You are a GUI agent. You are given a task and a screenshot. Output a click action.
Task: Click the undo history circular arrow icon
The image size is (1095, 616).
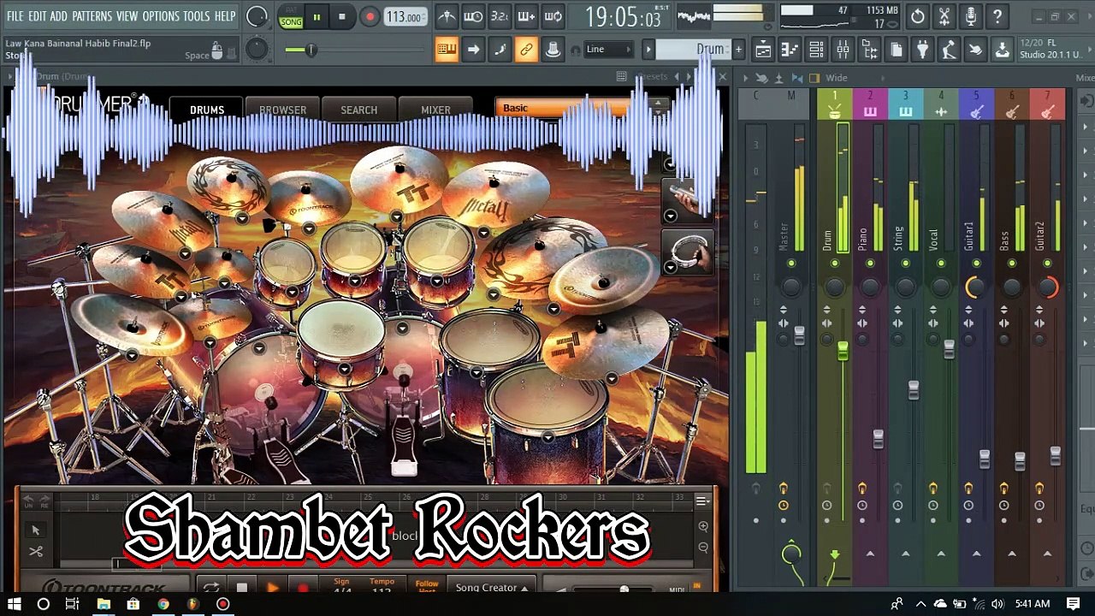pos(918,16)
